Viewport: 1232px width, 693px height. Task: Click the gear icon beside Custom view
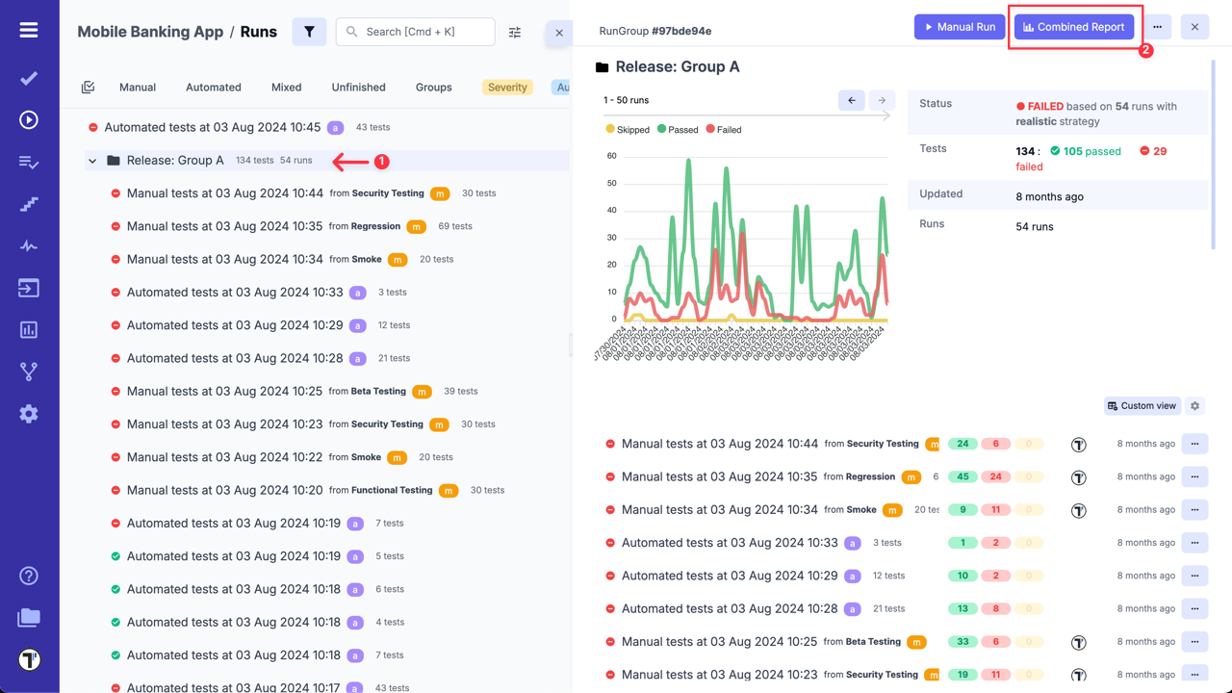(1194, 405)
